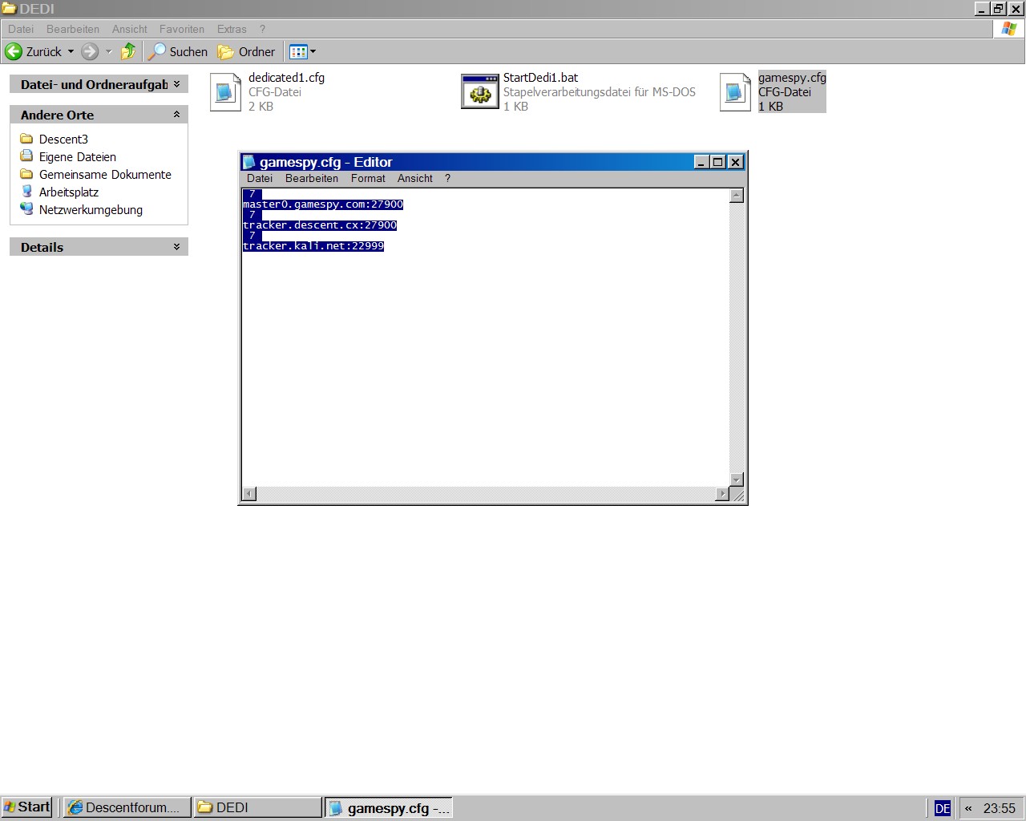This screenshot has width=1026, height=821.
Task: Open the Suchen search tool
Action: pos(178,51)
